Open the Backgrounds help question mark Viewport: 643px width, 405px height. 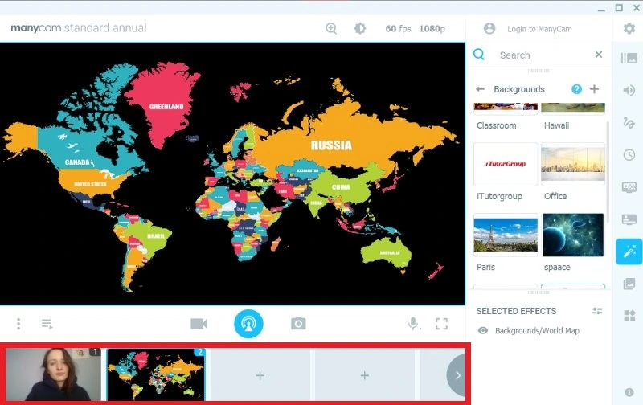(576, 89)
